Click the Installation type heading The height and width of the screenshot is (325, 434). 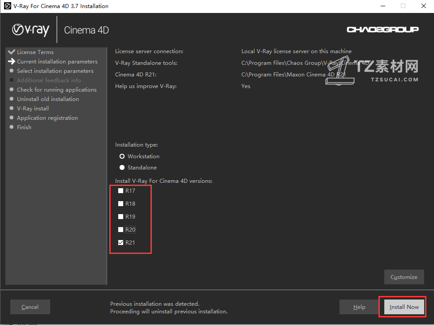point(137,145)
